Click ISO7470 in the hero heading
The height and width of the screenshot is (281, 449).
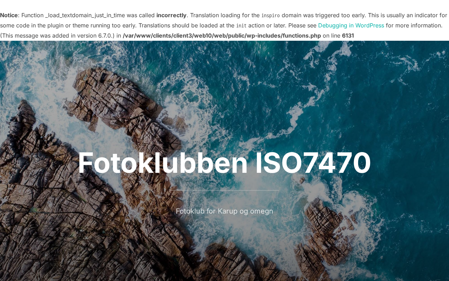pyautogui.click(x=313, y=163)
